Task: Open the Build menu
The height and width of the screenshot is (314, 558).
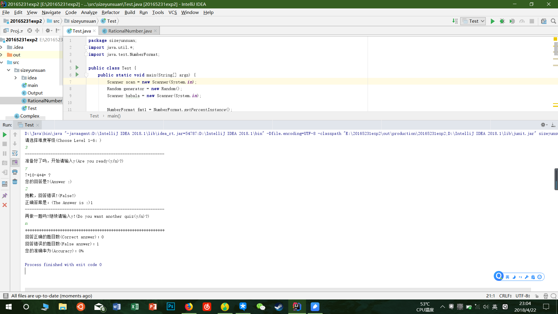Action: (130, 12)
